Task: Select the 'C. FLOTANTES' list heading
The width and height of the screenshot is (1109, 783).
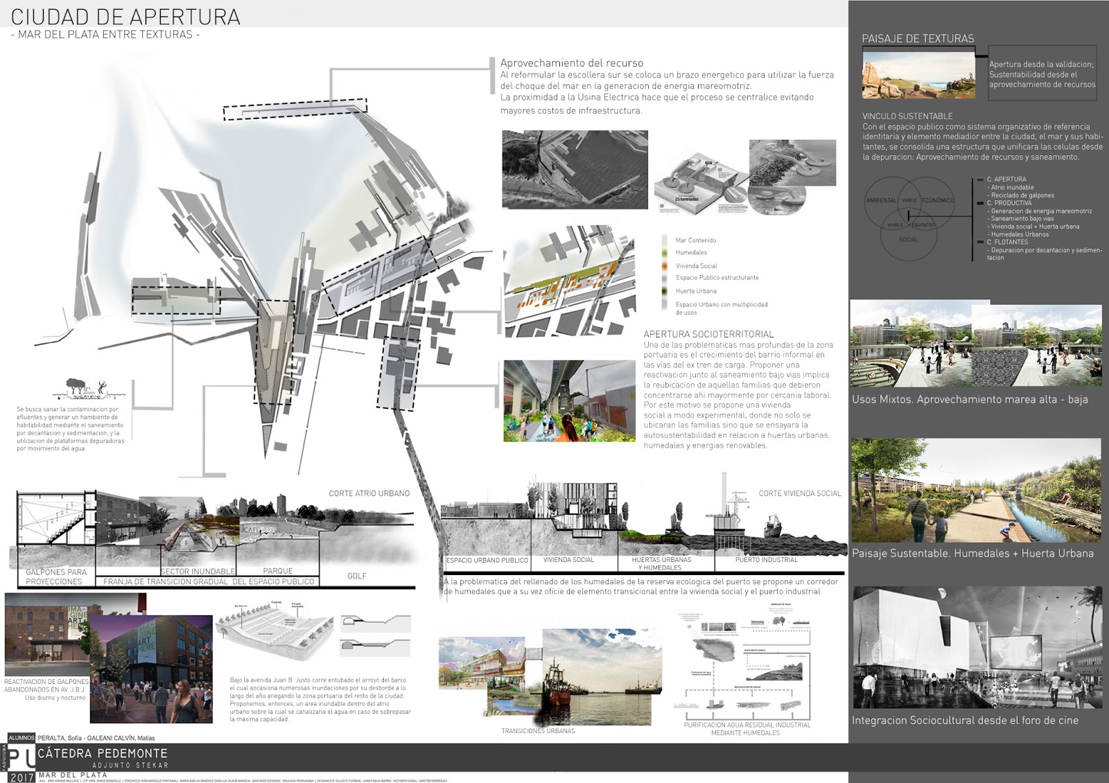Action: point(1008,242)
